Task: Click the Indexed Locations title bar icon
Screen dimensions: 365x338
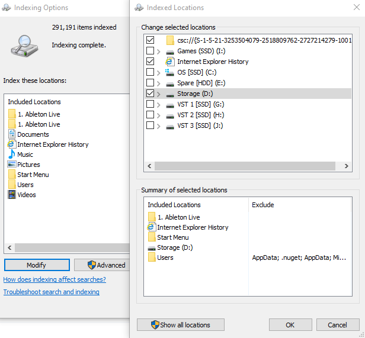Action: coord(139,8)
